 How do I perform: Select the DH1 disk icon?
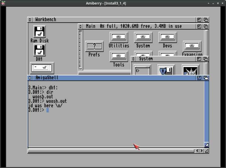point(40,50)
